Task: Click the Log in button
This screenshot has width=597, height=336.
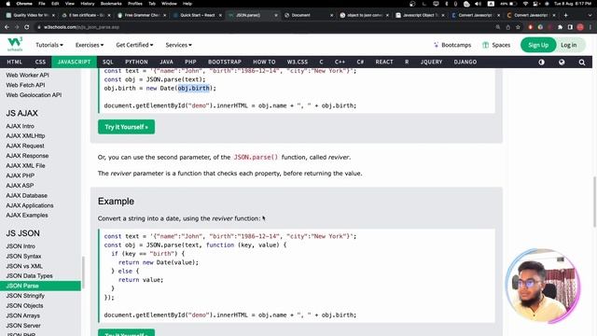Action: click(568, 45)
